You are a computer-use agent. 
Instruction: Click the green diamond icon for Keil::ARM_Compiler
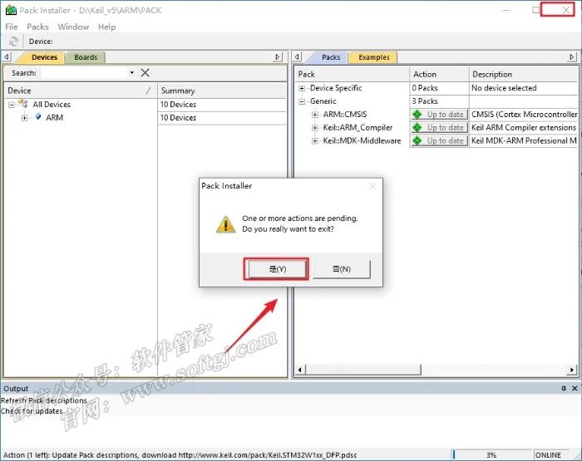(417, 128)
